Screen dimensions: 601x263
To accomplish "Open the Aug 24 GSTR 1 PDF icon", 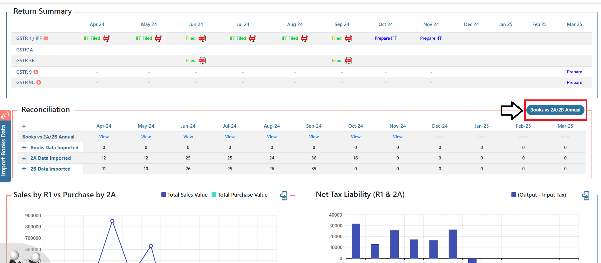I will (305, 38).
